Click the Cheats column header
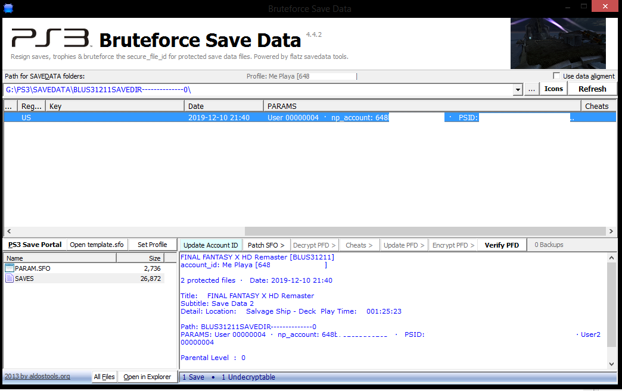622x391 pixels. click(599, 106)
